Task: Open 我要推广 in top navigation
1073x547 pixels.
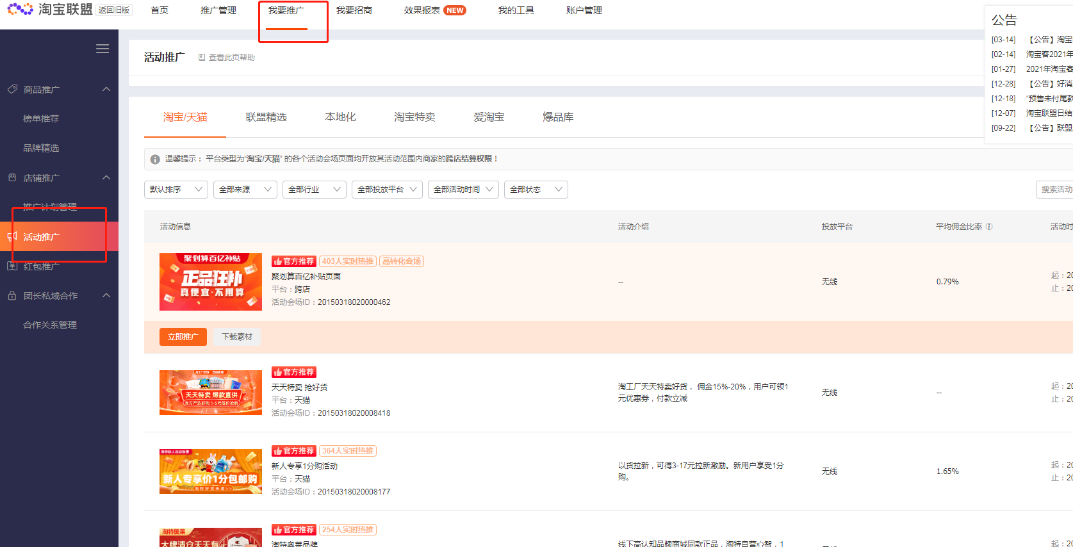Action: 286,10
